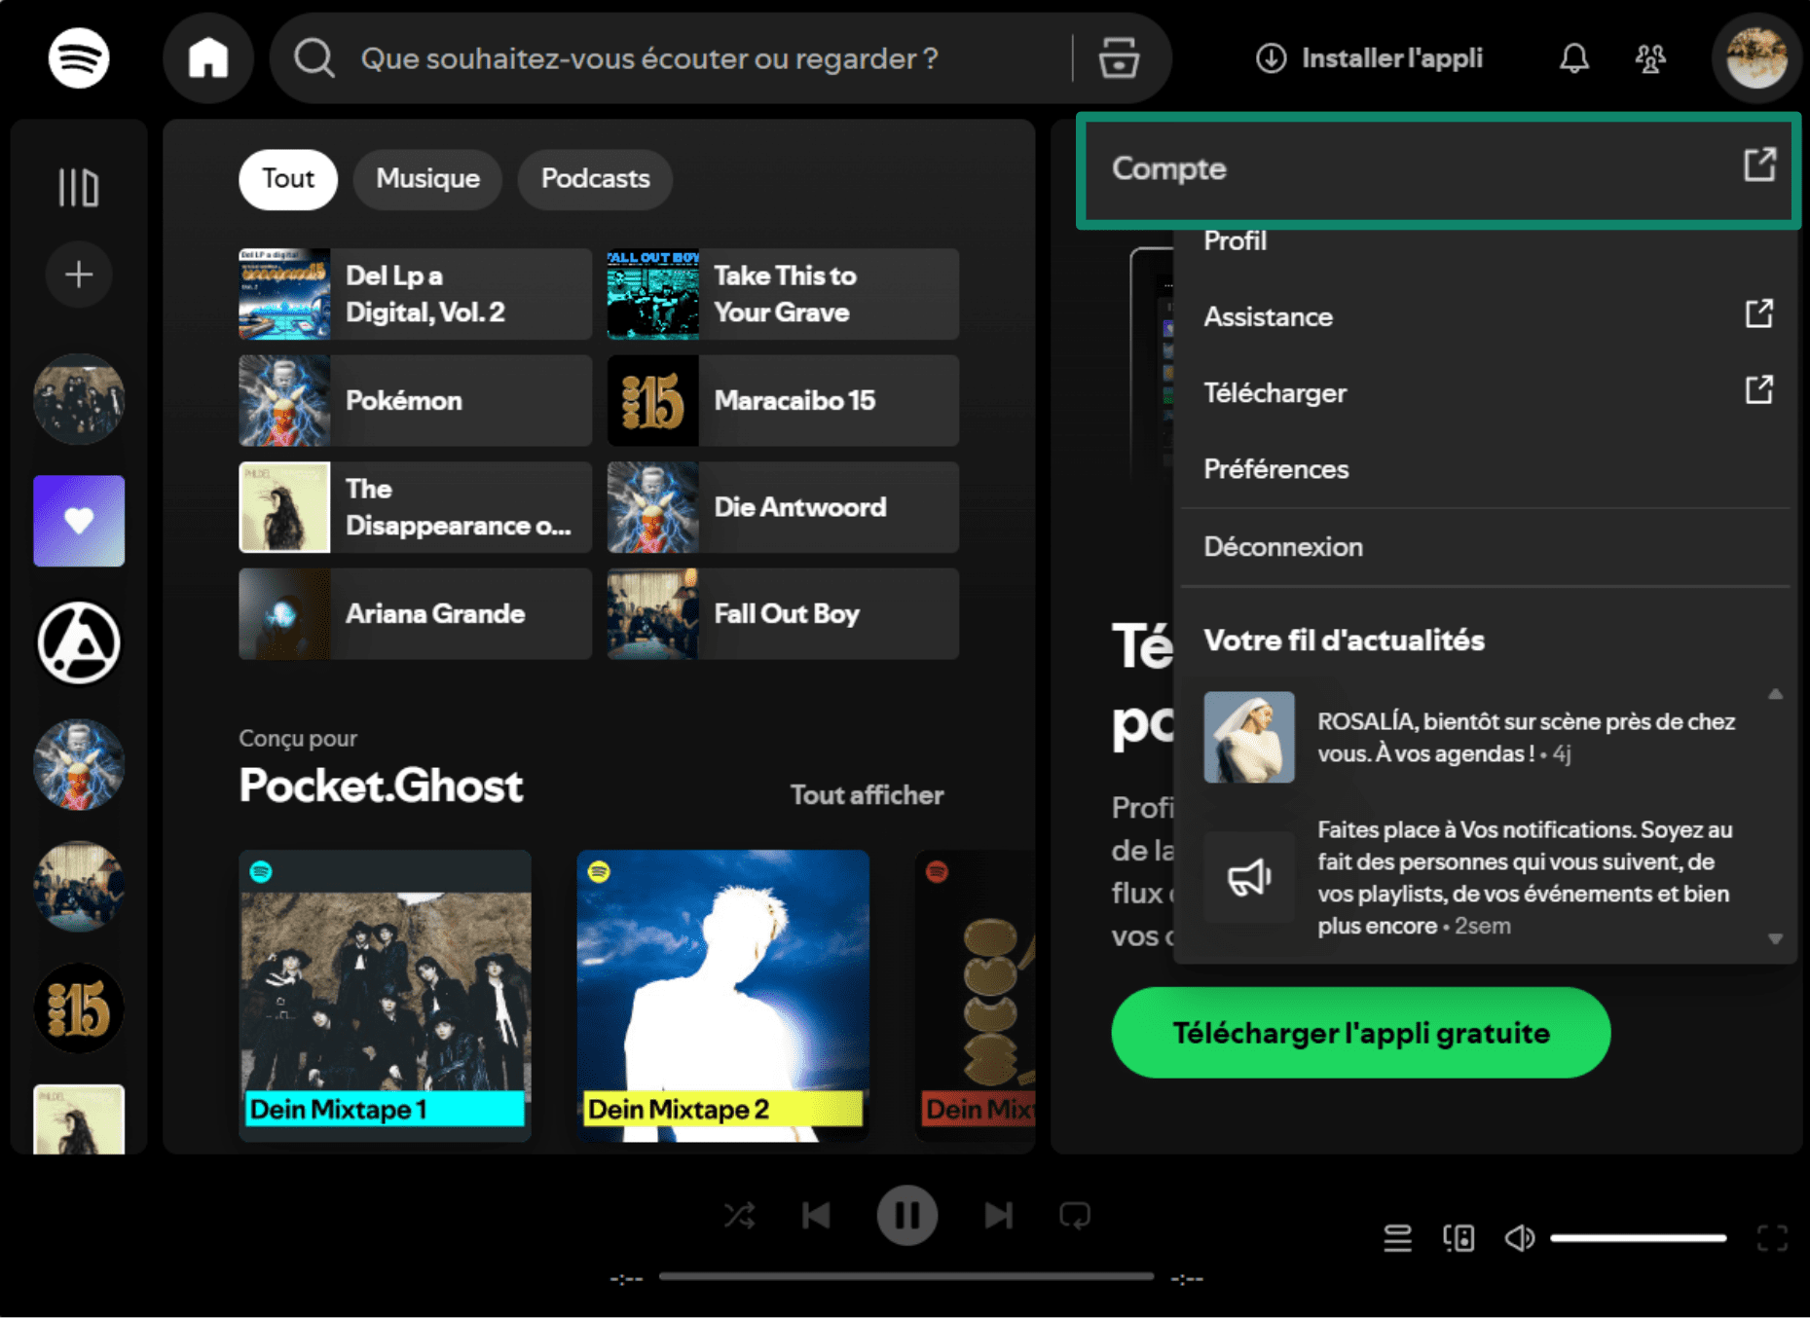Open the user profile avatar menu
The image size is (1810, 1318).
click(1755, 58)
